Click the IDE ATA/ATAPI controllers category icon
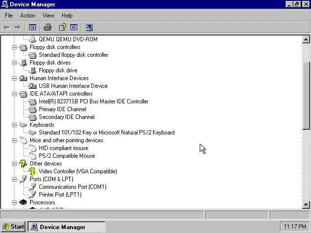Image resolution: width=311 pixels, height=233 pixels. point(23,94)
